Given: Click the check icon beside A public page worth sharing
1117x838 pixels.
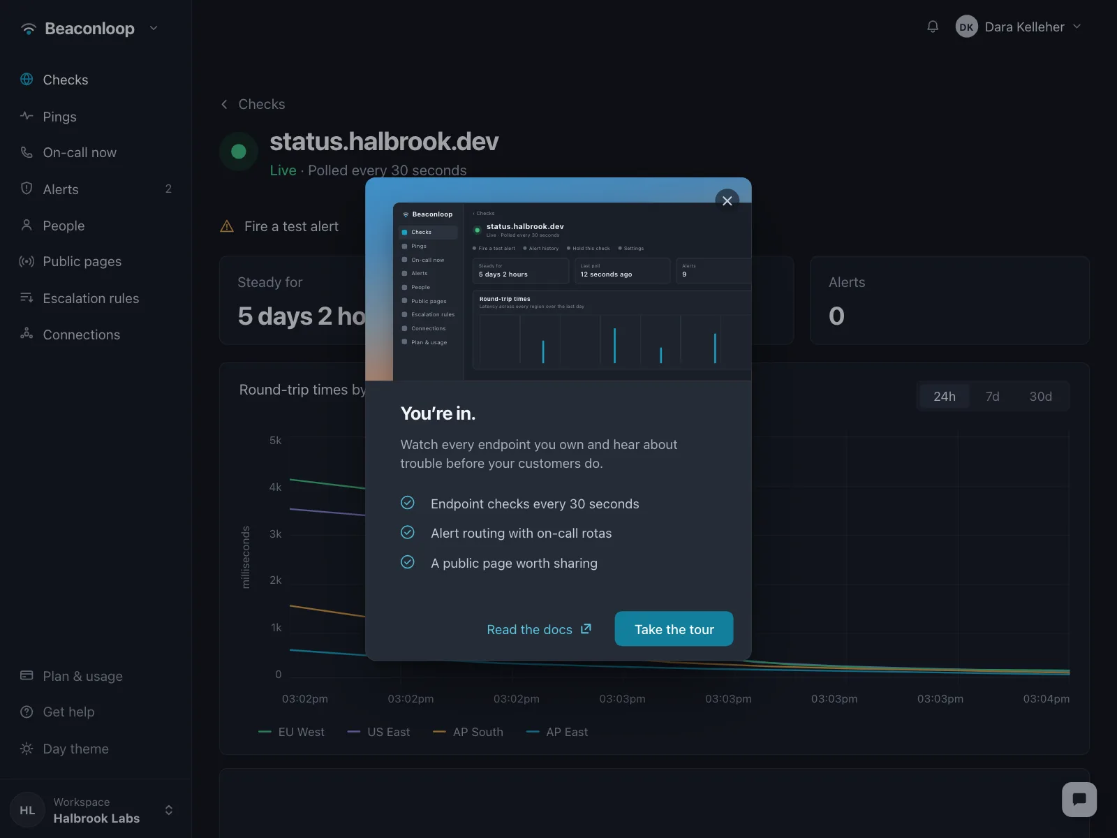Looking at the screenshot, I should coord(408,562).
